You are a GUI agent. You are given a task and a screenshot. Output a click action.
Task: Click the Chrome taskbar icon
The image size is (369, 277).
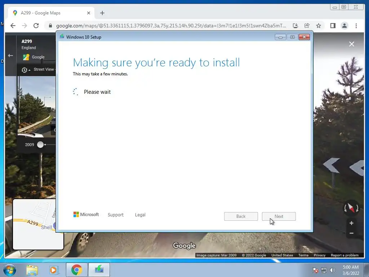tap(76, 270)
